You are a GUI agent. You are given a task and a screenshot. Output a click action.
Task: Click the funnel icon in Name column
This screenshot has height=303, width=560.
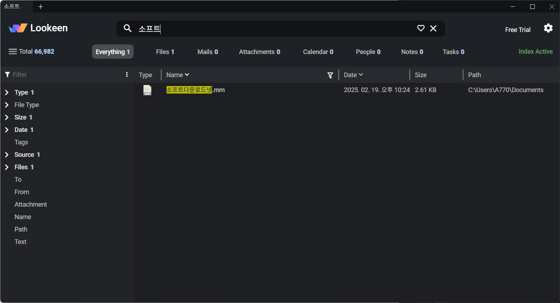coord(330,75)
